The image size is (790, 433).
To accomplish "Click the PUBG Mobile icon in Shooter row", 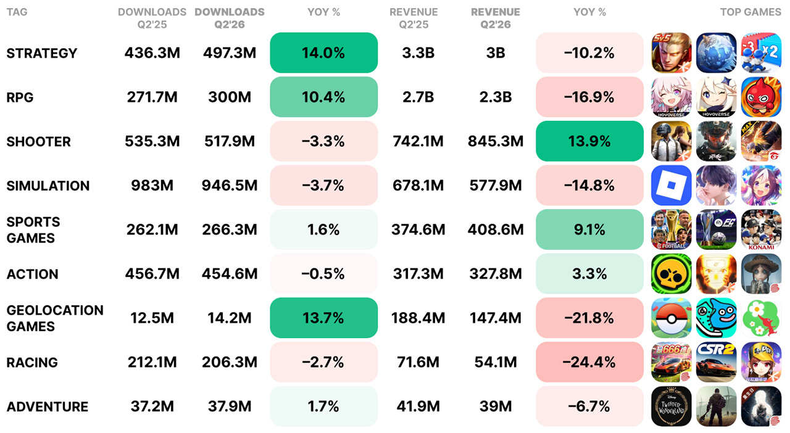I will pos(671,141).
